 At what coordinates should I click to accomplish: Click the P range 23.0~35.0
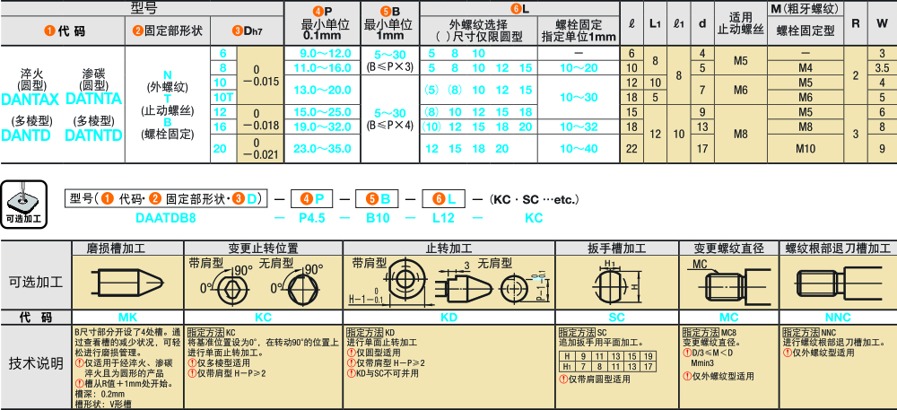click(323, 149)
